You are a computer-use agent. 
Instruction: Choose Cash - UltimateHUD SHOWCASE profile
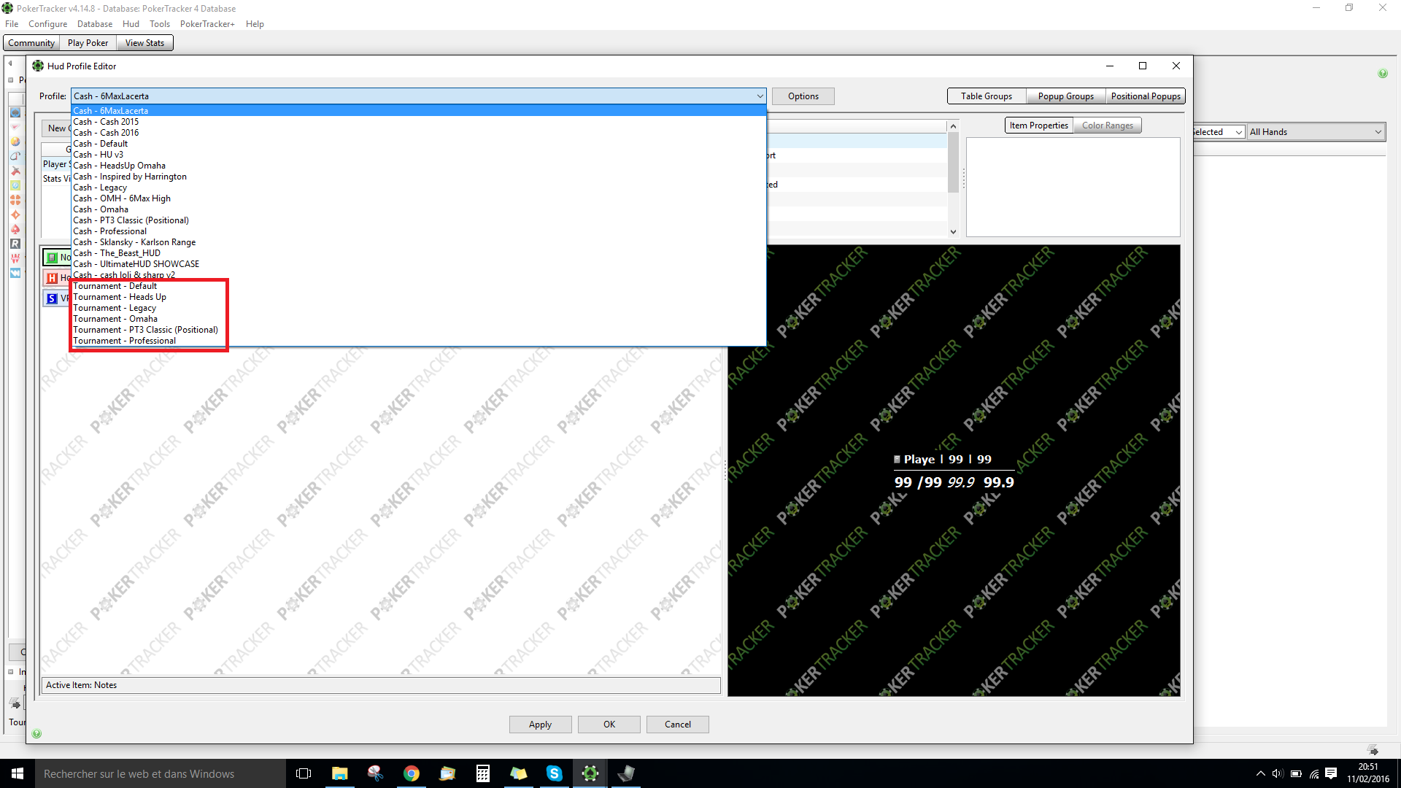(419, 264)
